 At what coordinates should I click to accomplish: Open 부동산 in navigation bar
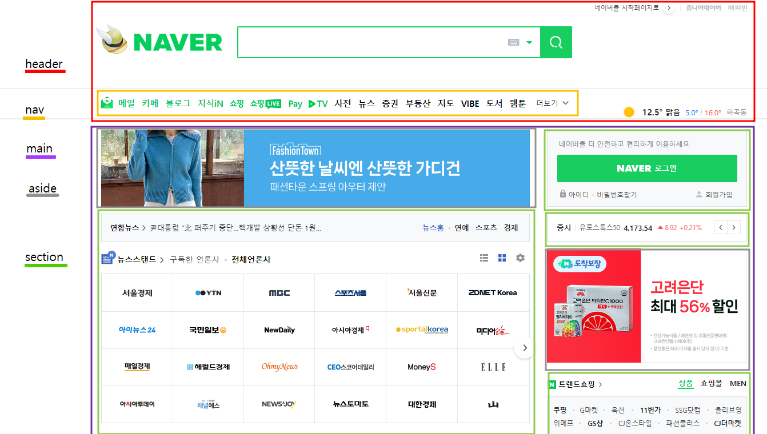[x=418, y=103]
